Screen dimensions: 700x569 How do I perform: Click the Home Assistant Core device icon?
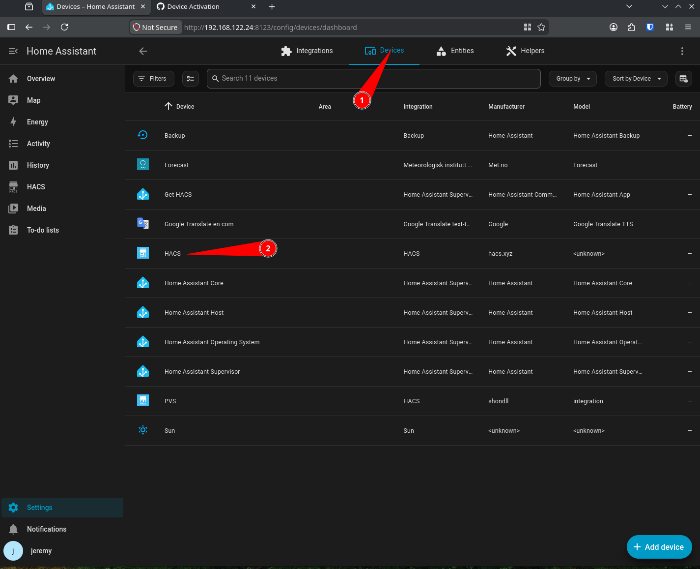[143, 283]
